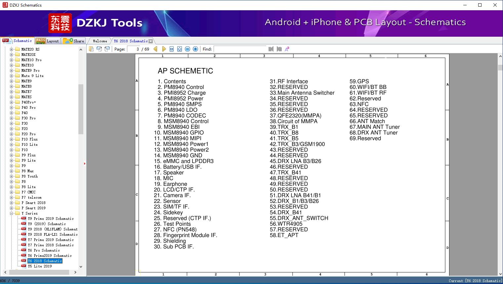
Task: Go to the previous page arrow
Action: pos(155,49)
